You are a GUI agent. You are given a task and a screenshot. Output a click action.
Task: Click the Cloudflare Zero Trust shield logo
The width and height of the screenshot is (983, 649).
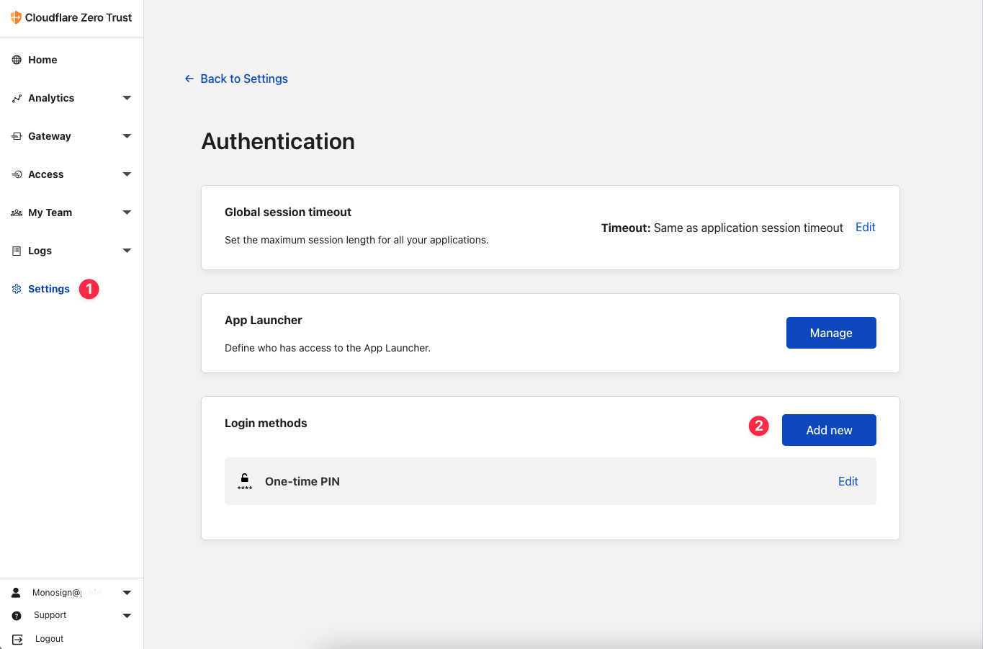(x=16, y=17)
